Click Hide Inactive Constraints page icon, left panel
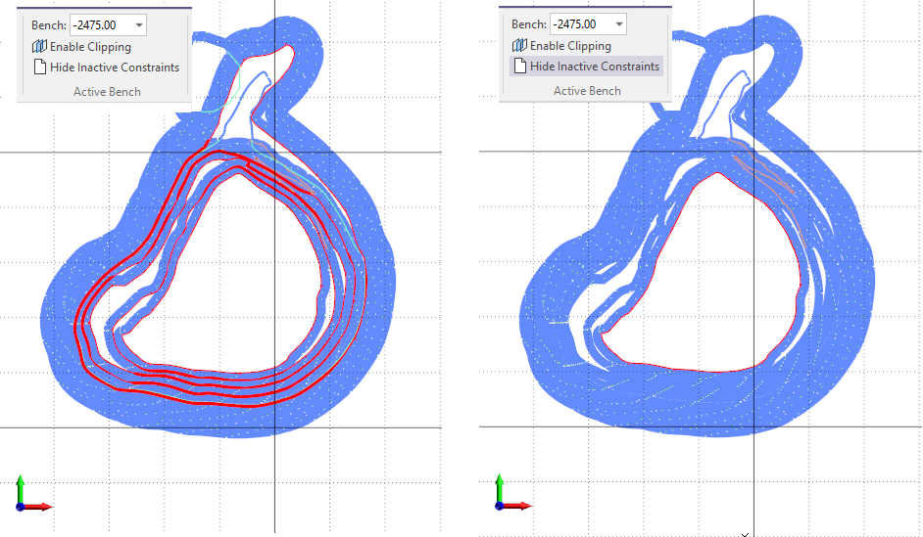Image resolution: width=923 pixels, height=537 pixels. (x=40, y=67)
